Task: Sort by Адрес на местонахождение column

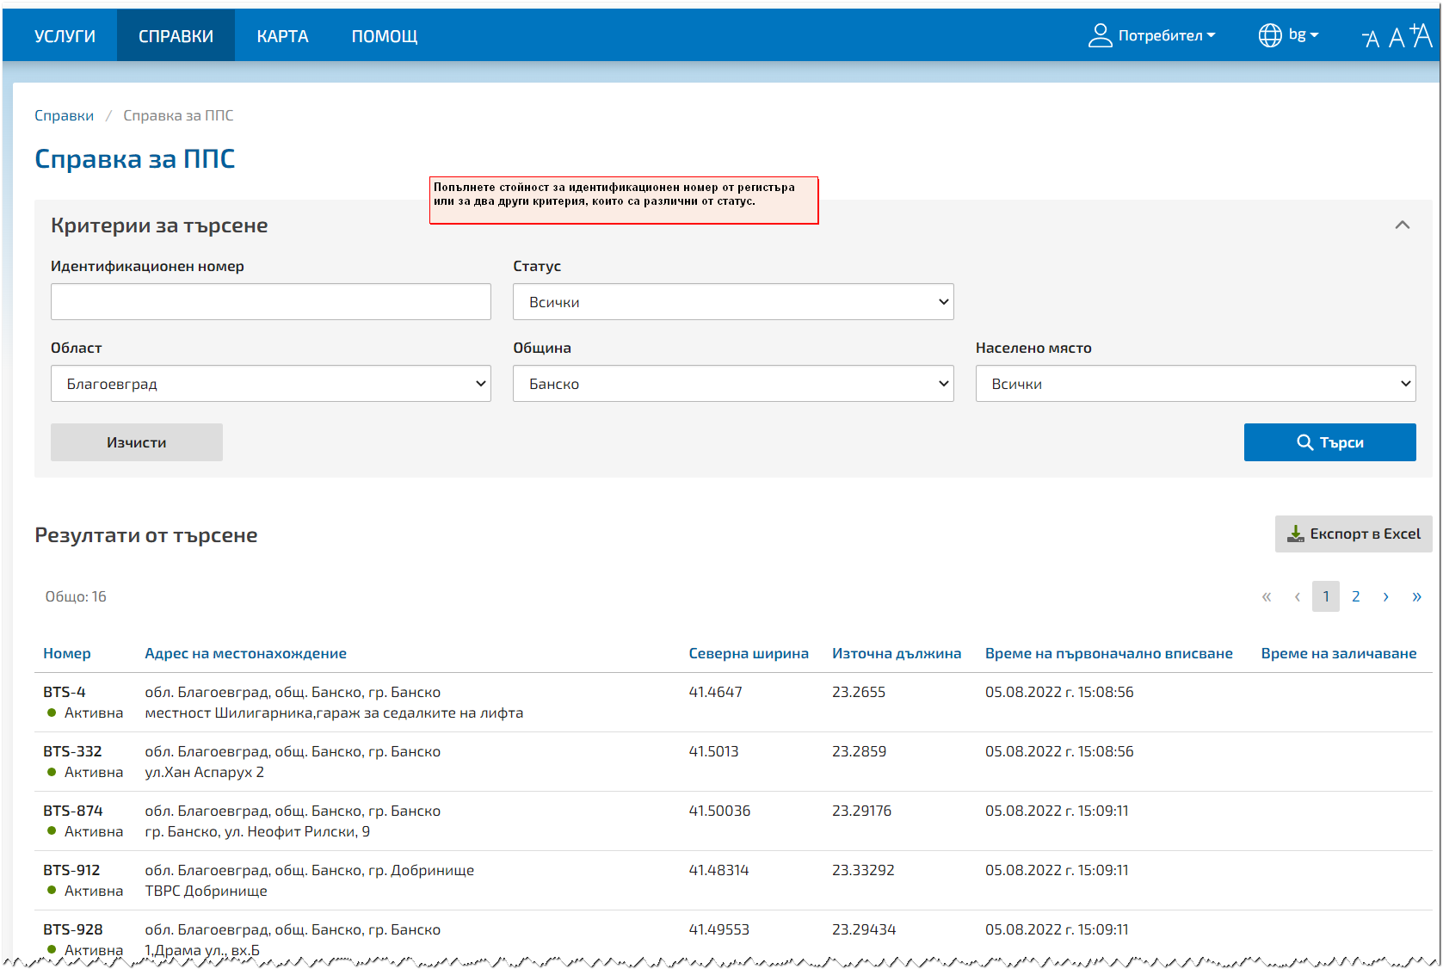Action: 245,653
